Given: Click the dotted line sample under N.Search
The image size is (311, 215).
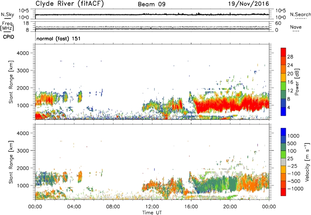Looking at the screenshot, I should pos(301,19).
